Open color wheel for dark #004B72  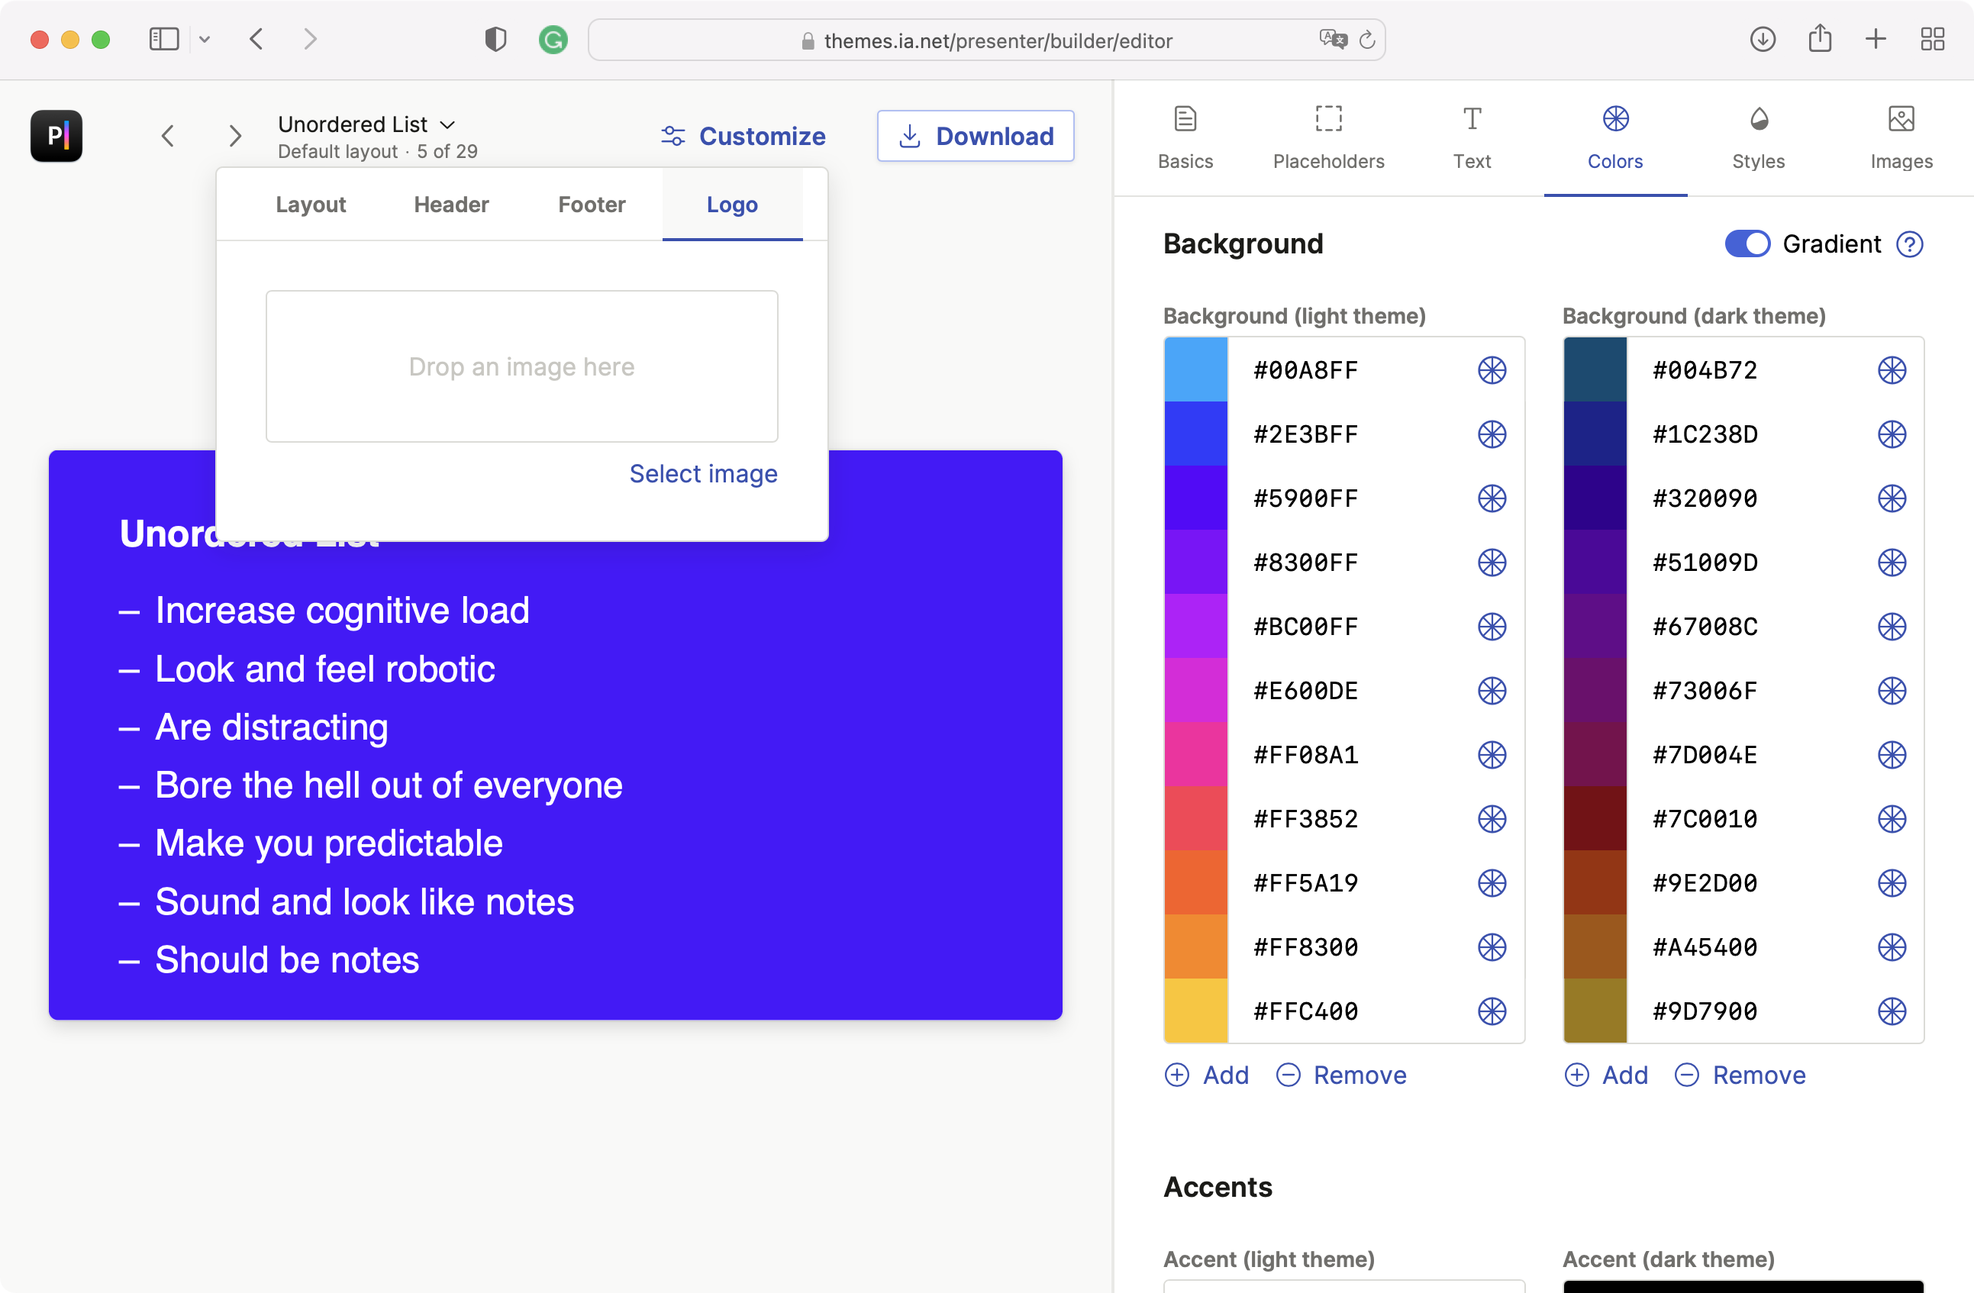click(x=1891, y=370)
